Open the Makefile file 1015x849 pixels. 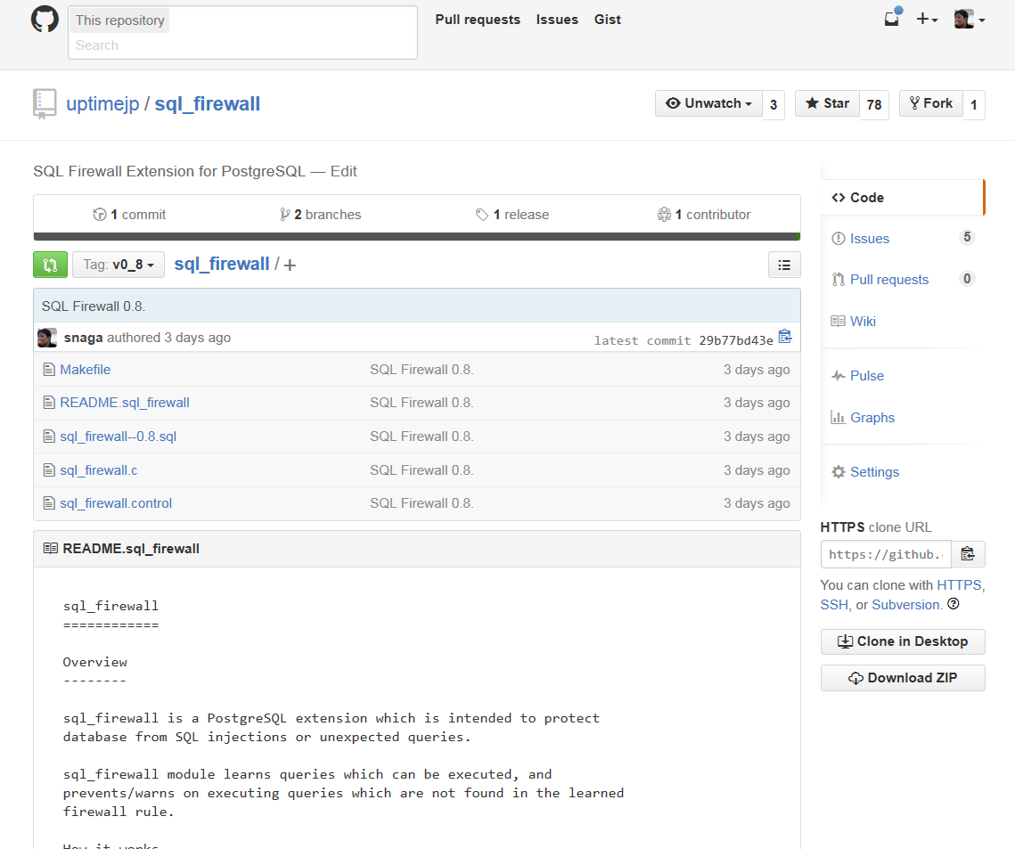[86, 370]
